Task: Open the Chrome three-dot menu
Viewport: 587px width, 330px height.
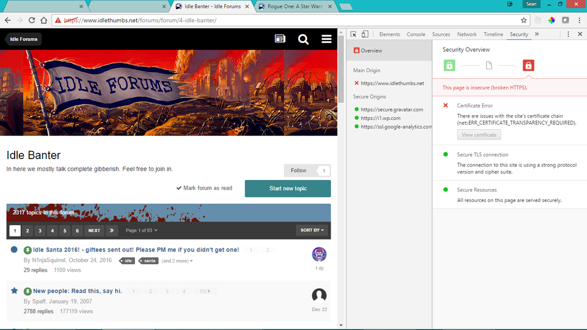Action: click(579, 20)
